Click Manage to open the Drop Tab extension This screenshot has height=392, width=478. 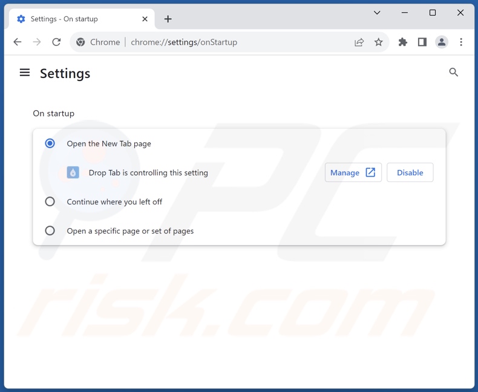(353, 172)
